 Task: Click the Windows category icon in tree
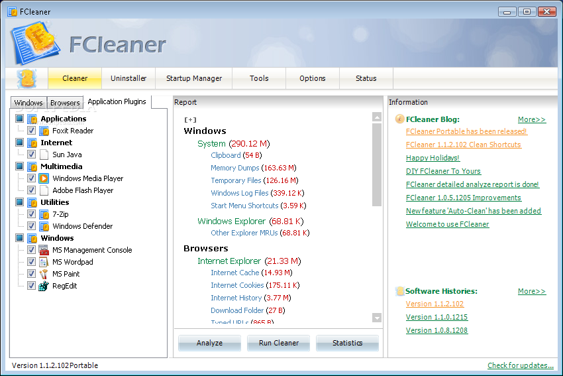pyautogui.click(x=32, y=238)
